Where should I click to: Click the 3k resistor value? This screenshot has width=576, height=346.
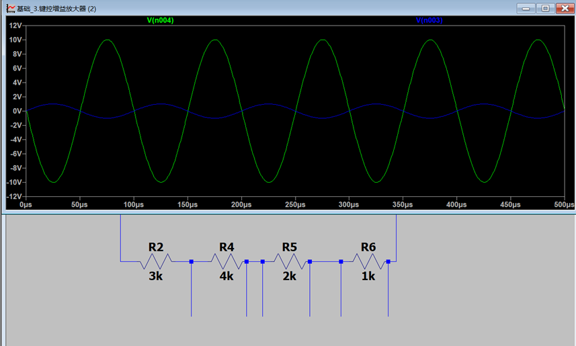click(156, 276)
